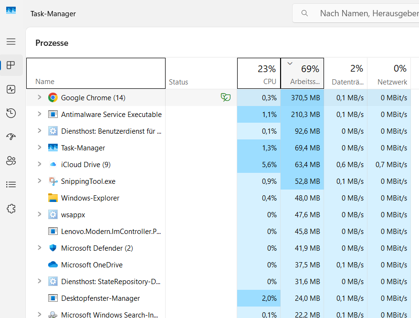Click the Lenovo.Modern.ImController icon
Image resolution: width=419 pixels, height=318 pixels.
[x=53, y=231]
